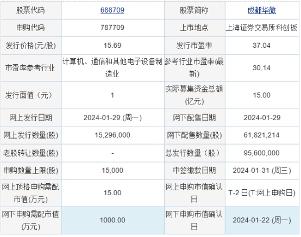This screenshot has height=237, width=301.
Task: Click the 网上发行数量 value 15,296,000
Action: [x=112, y=135]
